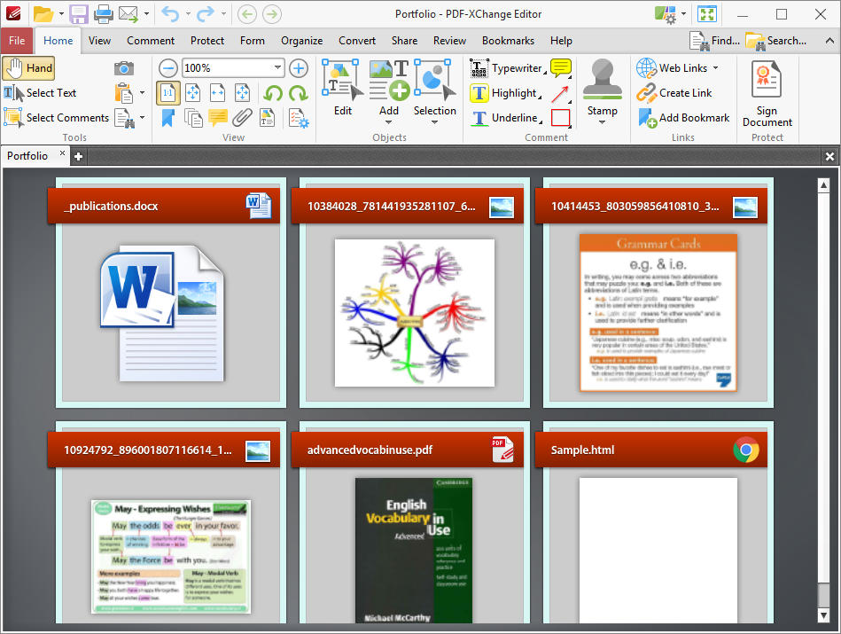Image resolution: width=841 pixels, height=634 pixels.
Task: Redo the last undone action
Action: (206, 14)
